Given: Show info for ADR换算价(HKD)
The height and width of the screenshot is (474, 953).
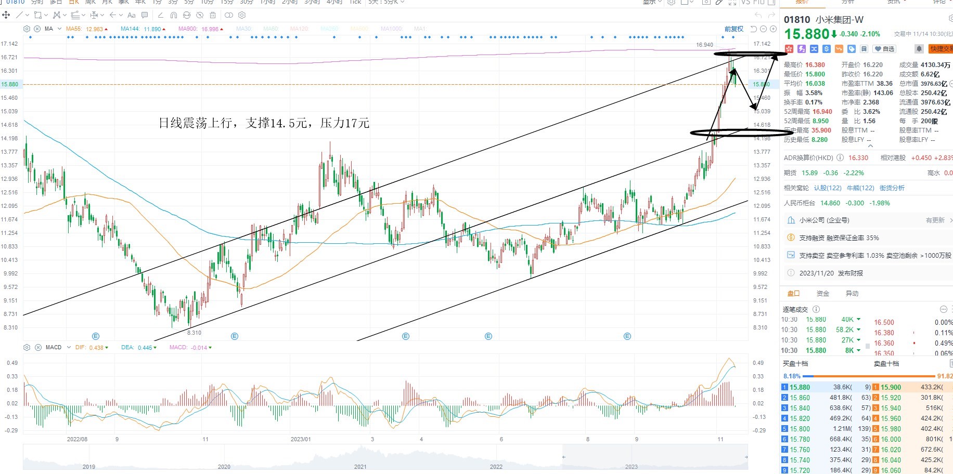Looking at the screenshot, I should click(x=840, y=158).
